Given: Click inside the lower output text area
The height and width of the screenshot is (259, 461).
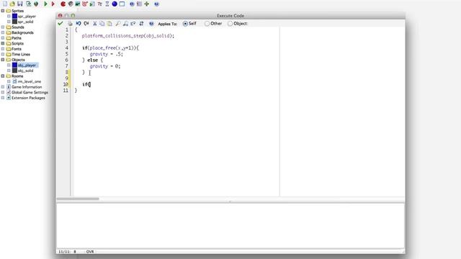Looking at the screenshot, I should click(x=230, y=225).
